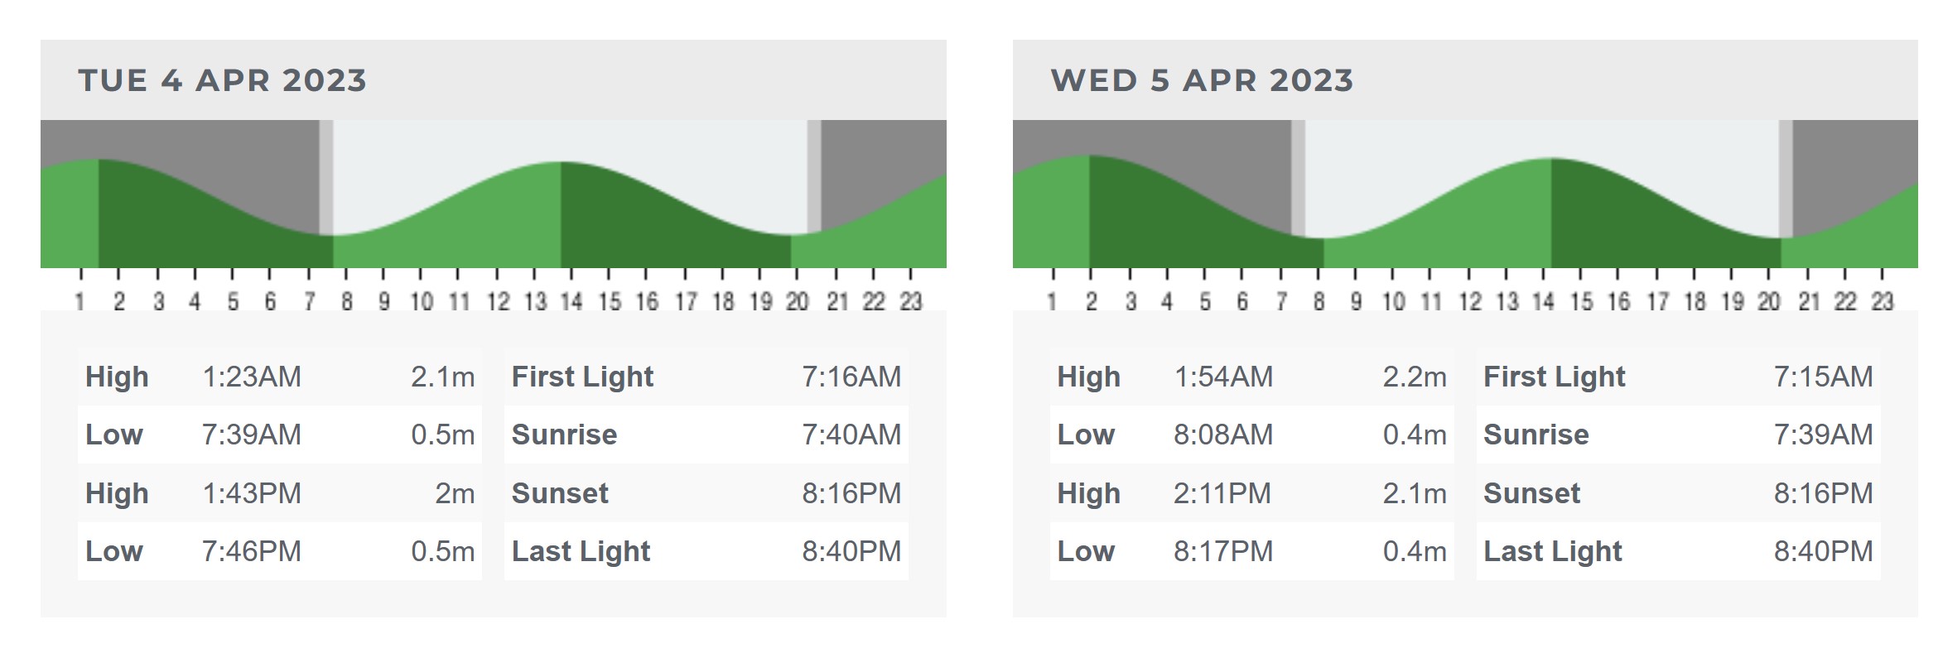Select the 2:11PM high tide entry

[1251, 493]
